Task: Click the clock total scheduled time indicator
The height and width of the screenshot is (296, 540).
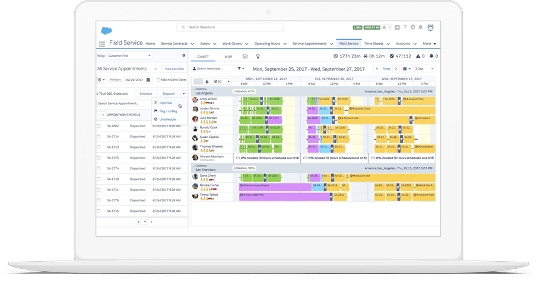Action: pyautogui.click(x=347, y=56)
